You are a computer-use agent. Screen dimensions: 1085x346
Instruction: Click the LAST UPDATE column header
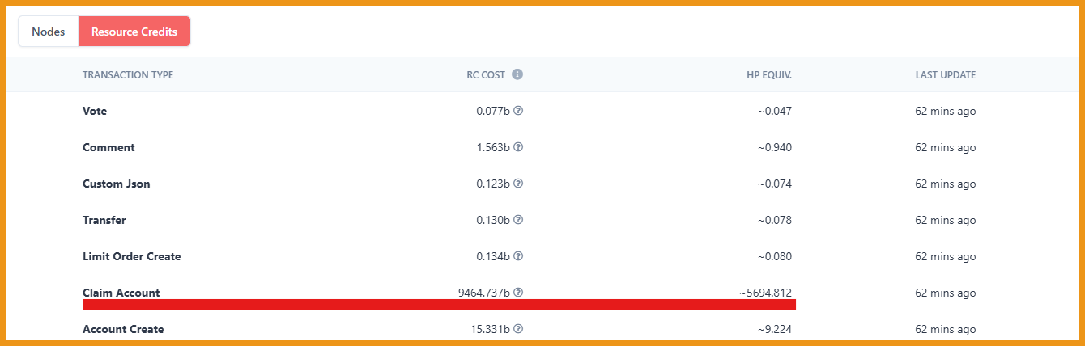(946, 75)
